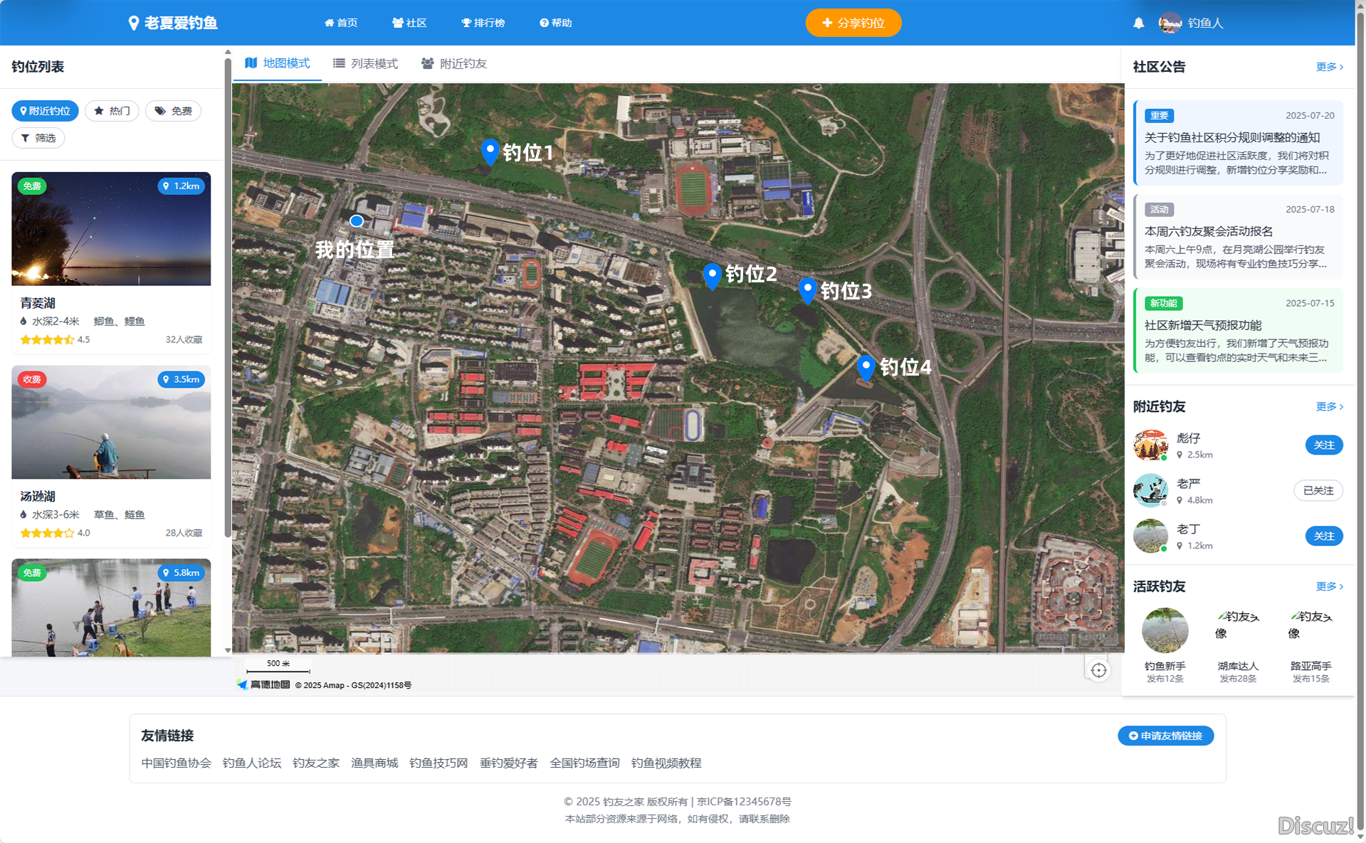Viewport: 1366px width, 843px height.
Task: Open the 青菱湖 fishing spot thumbnail
Action: coord(111,228)
